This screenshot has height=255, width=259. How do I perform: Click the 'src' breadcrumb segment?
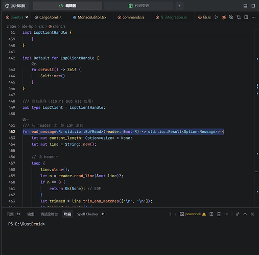click(x=41, y=26)
